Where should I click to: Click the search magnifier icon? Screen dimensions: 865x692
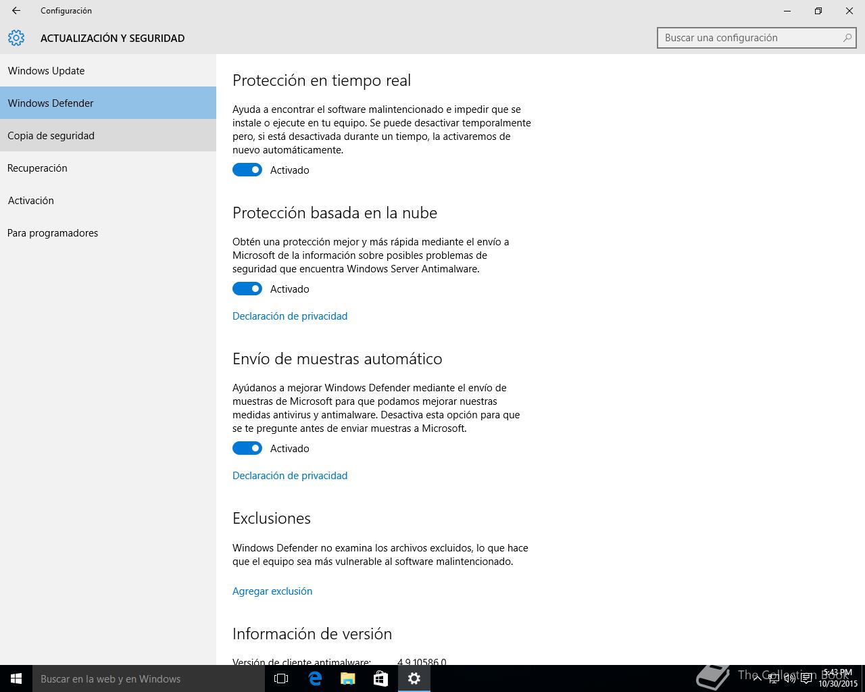tap(847, 38)
